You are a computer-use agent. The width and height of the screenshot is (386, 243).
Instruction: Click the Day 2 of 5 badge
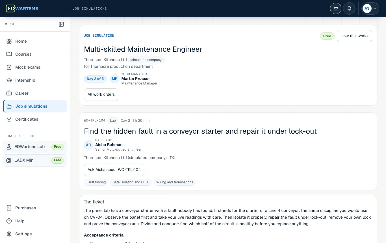click(95, 79)
